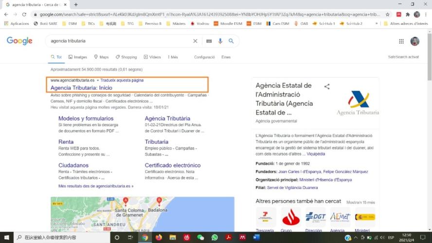
Task: Open the notification center icon
Action: [423, 237]
